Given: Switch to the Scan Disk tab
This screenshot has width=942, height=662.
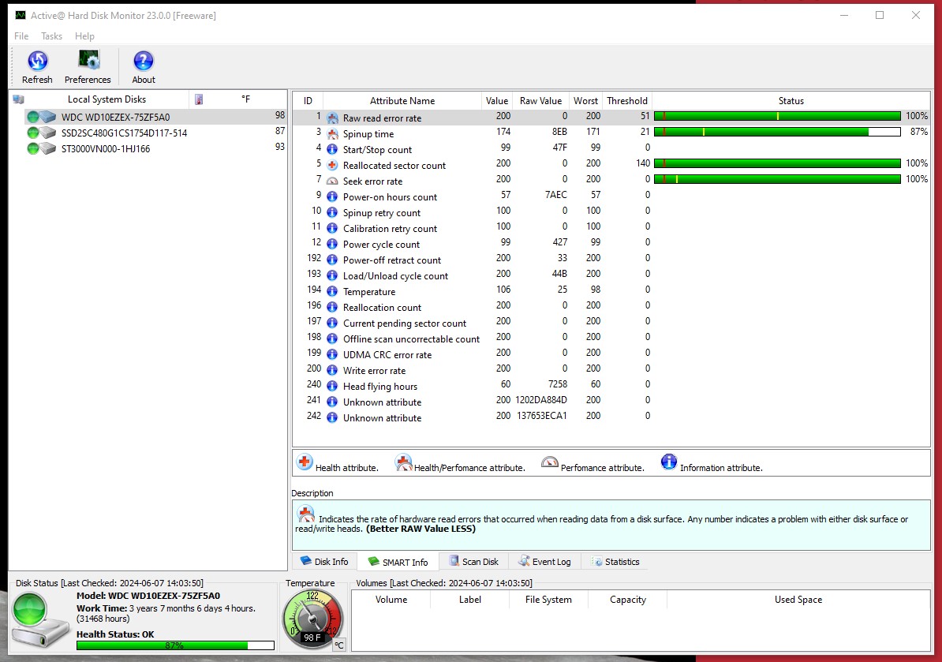Looking at the screenshot, I should click(x=473, y=562).
